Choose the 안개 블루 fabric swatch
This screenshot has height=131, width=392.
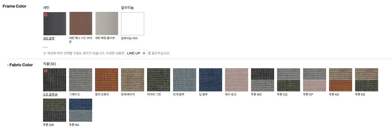tap(185, 80)
